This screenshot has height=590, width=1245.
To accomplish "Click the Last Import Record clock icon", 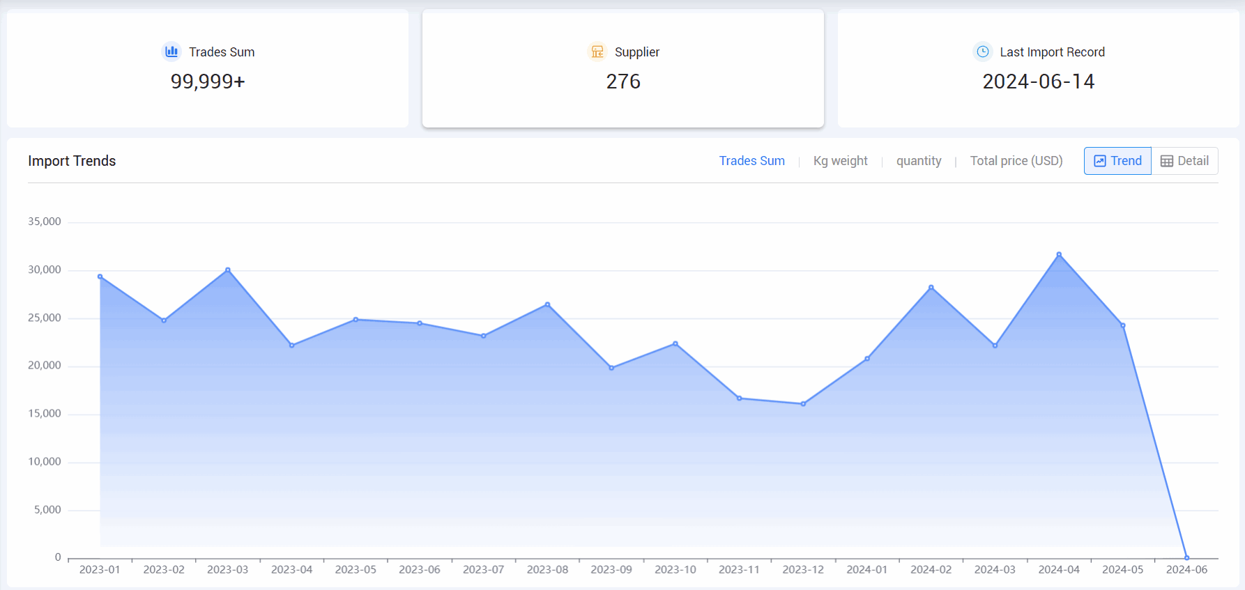I will (x=982, y=52).
